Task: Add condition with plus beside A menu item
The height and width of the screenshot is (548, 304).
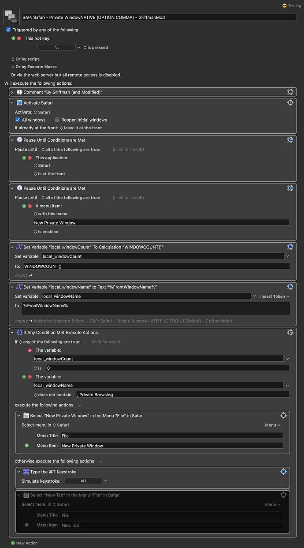Action: 24,206
